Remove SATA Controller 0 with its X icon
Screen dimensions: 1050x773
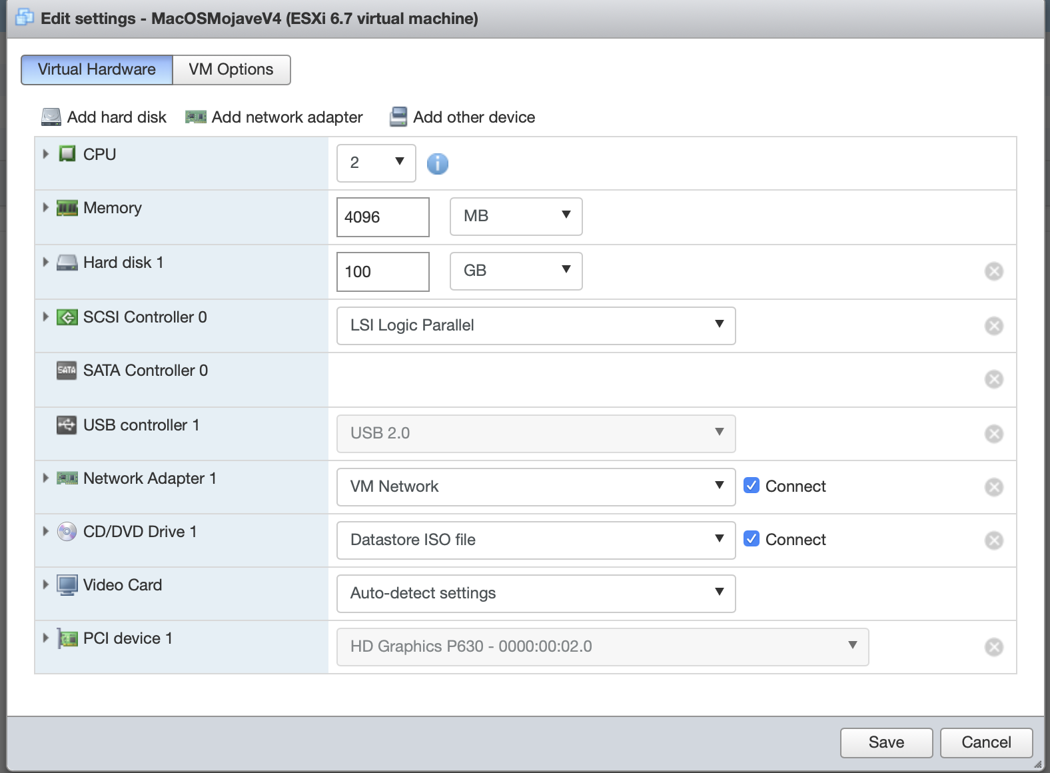click(994, 379)
